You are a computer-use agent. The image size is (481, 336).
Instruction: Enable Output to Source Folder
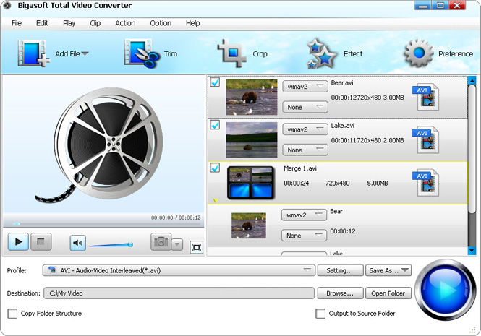tap(320, 314)
